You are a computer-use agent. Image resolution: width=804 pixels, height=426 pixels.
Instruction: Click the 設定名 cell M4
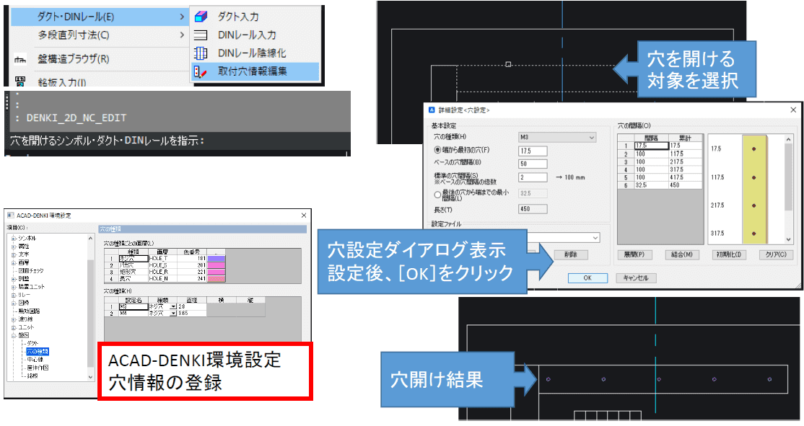coord(134,313)
